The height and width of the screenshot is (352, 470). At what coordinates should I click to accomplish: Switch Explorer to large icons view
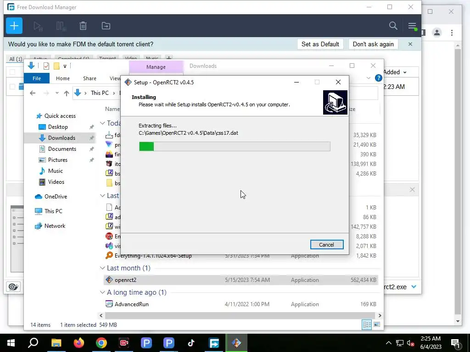(x=377, y=325)
